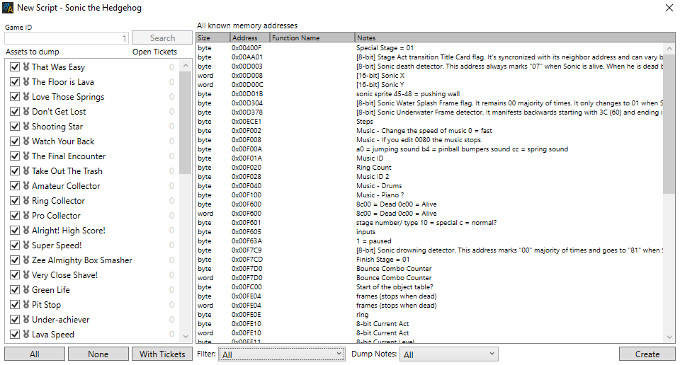Image resolution: width=680 pixels, height=365 pixels.
Task: Click the Notes column header
Action: [x=515, y=37]
